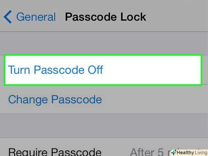The image size is (208, 156).
Task: Click the word Turn in highlighted row
Action: tap(19, 70)
